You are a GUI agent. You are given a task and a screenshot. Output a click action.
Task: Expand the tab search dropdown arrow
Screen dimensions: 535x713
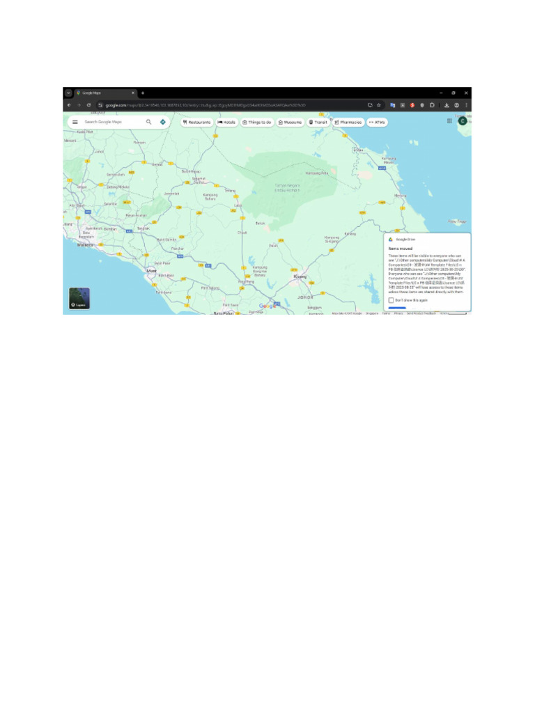coord(68,93)
